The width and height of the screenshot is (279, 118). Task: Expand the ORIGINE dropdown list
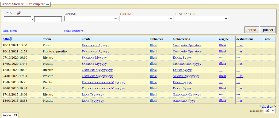pyautogui.click(x=146, y=19)
